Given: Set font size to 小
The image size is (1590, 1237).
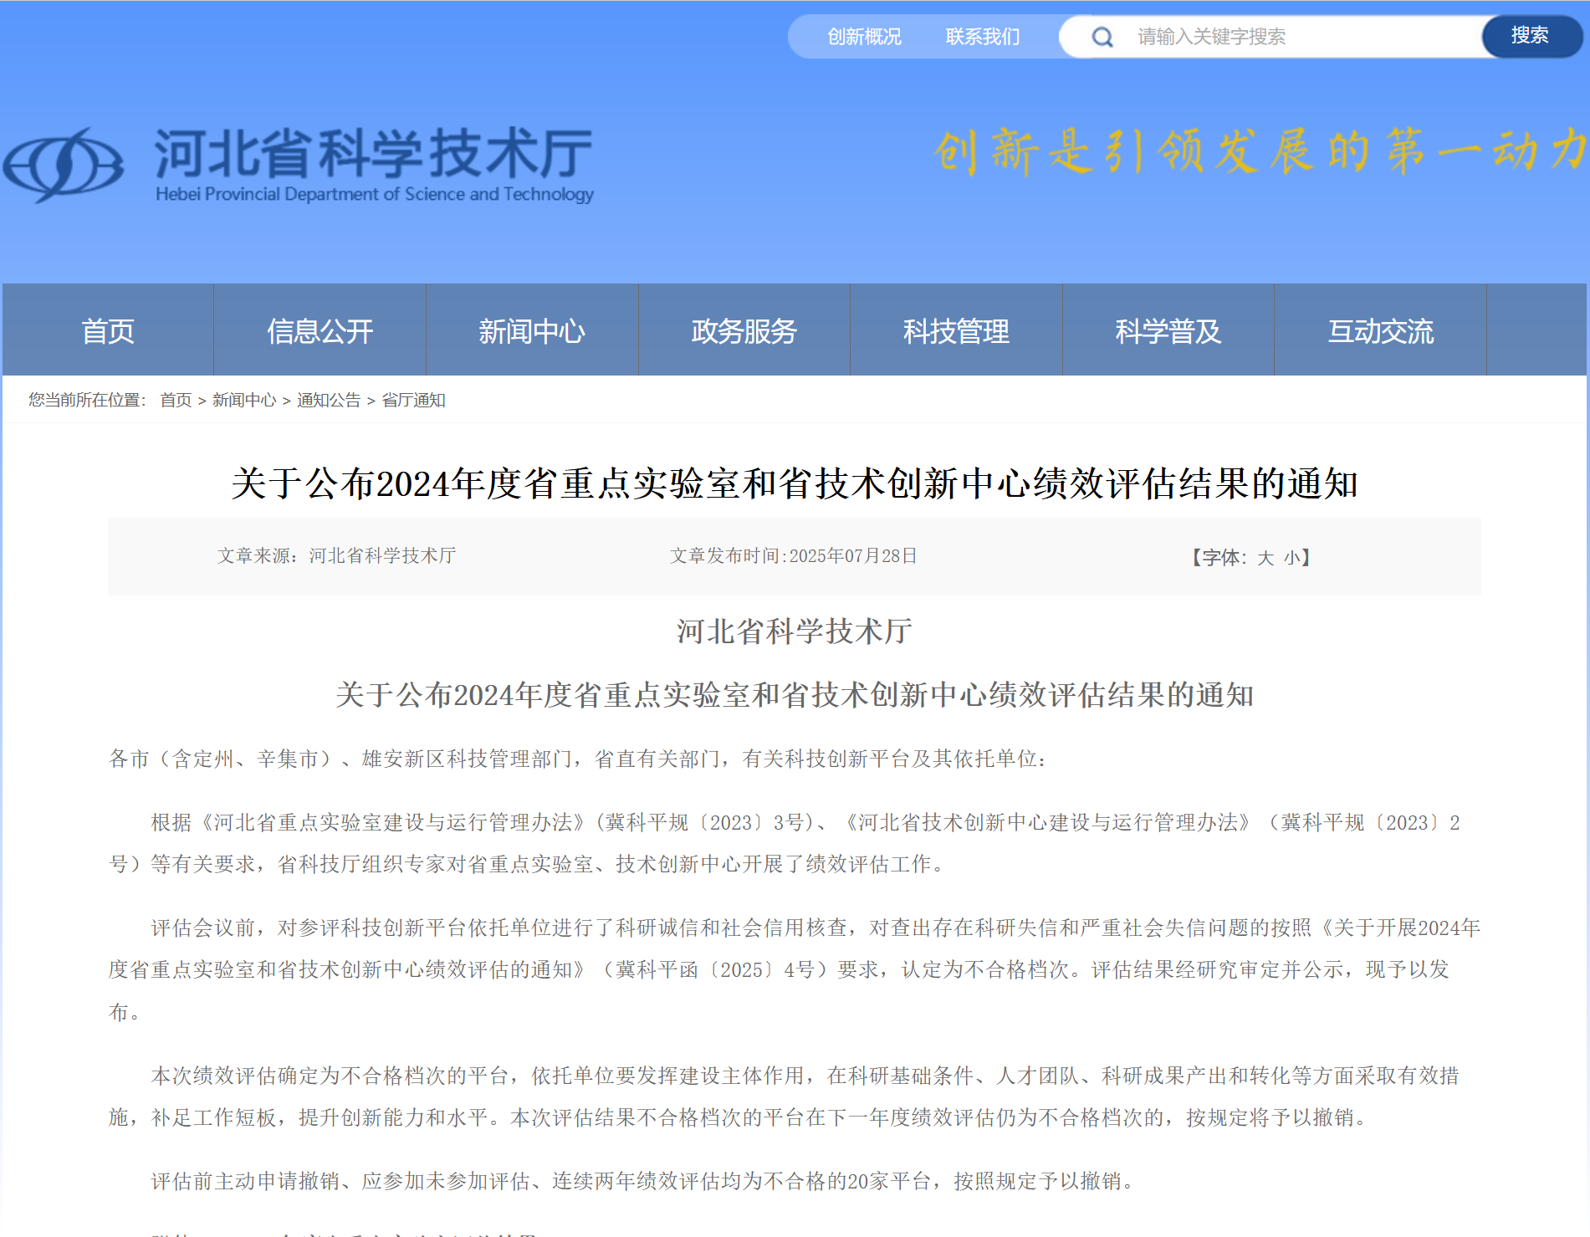Looking at the screenshot, I should click(1292, 558).
